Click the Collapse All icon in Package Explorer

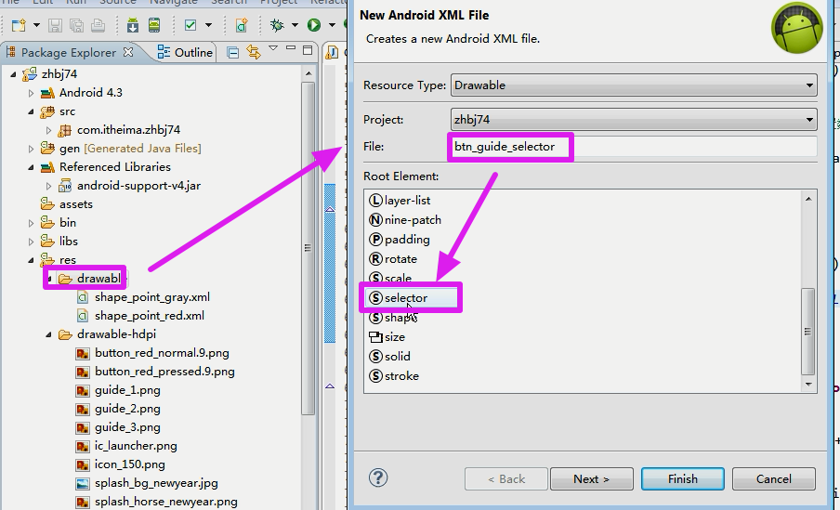click(x=232, y=53)
